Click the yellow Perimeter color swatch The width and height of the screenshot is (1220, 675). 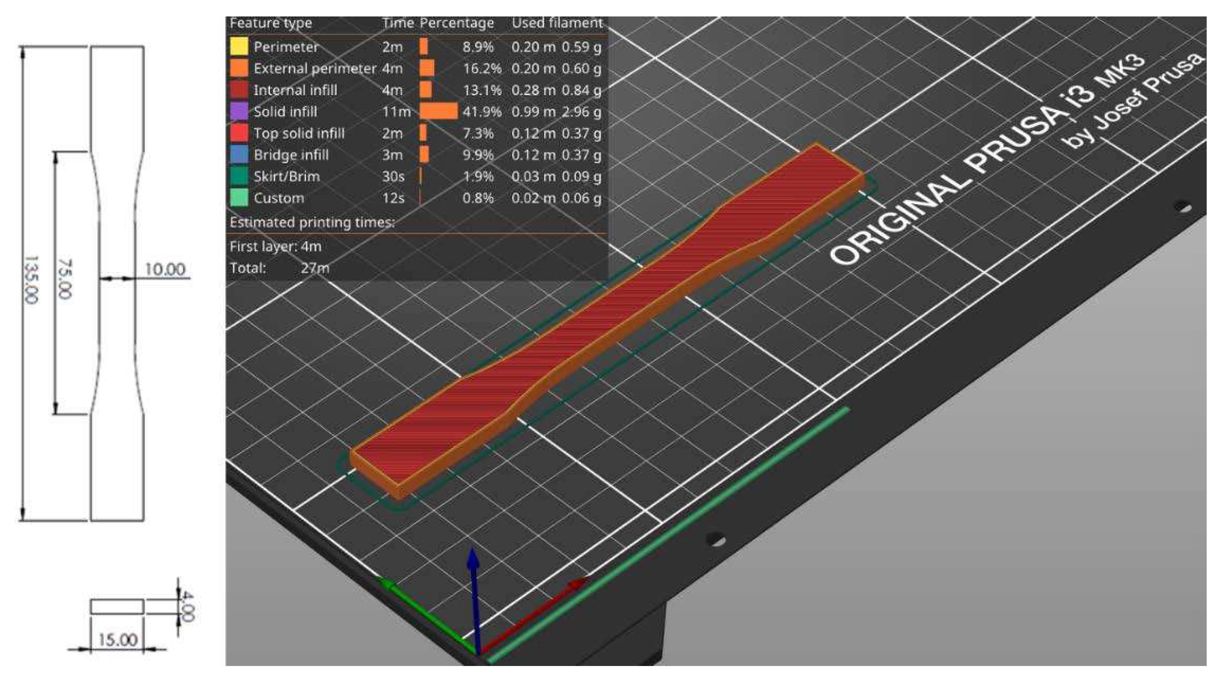tap(239, 46)
